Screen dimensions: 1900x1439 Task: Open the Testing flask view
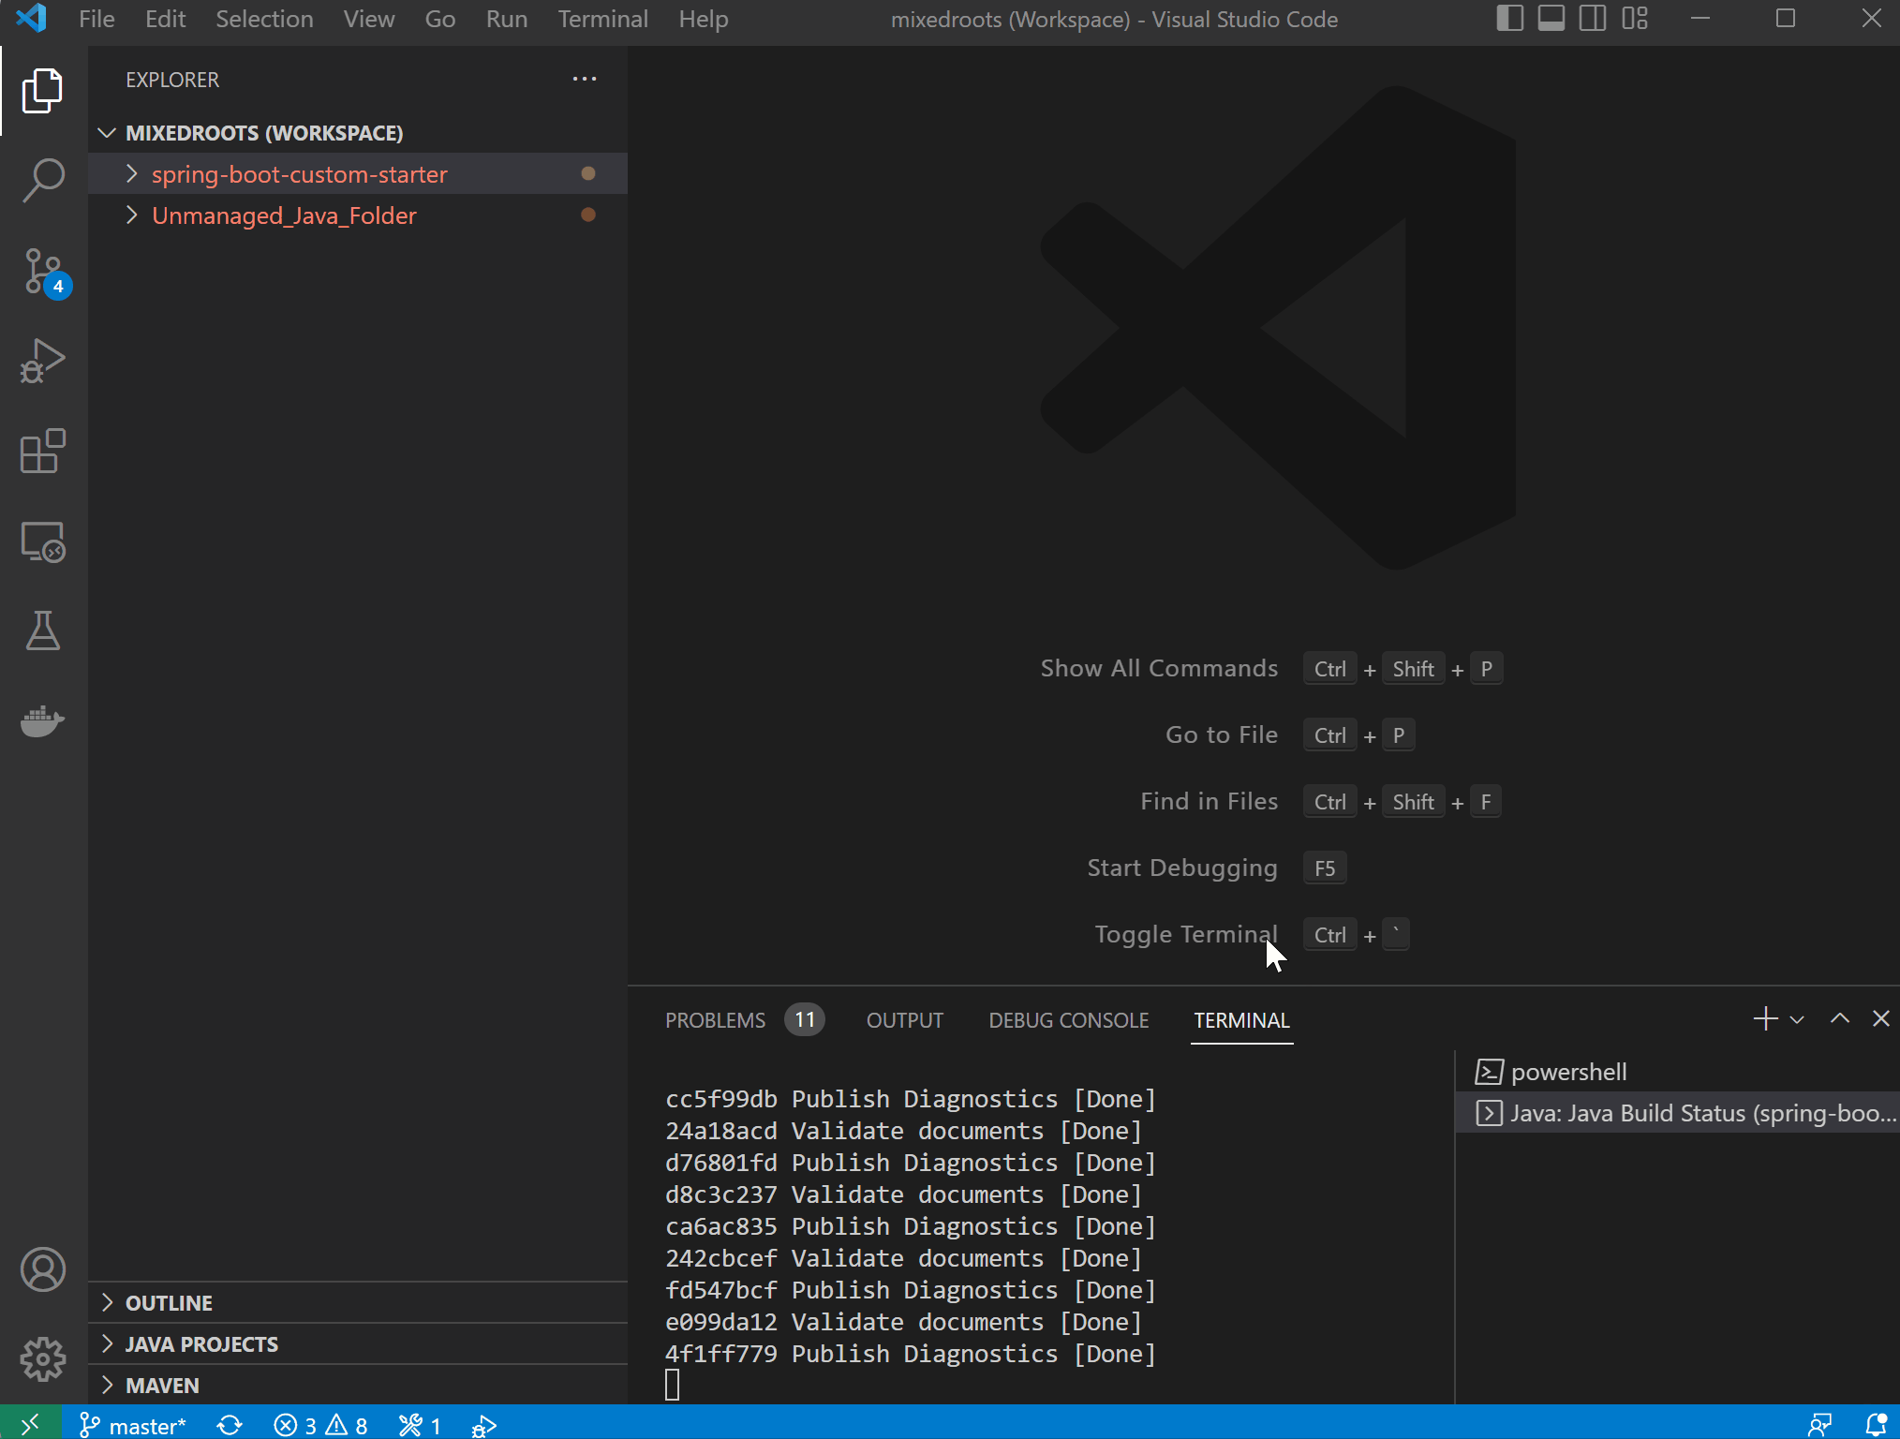[43, 631]
